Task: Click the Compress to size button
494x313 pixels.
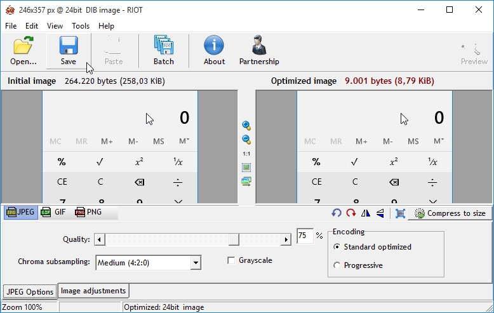Action: [450, 213]
